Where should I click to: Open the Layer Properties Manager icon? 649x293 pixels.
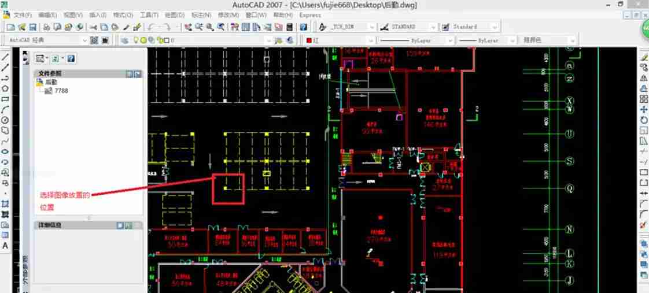tap(124, 40)
